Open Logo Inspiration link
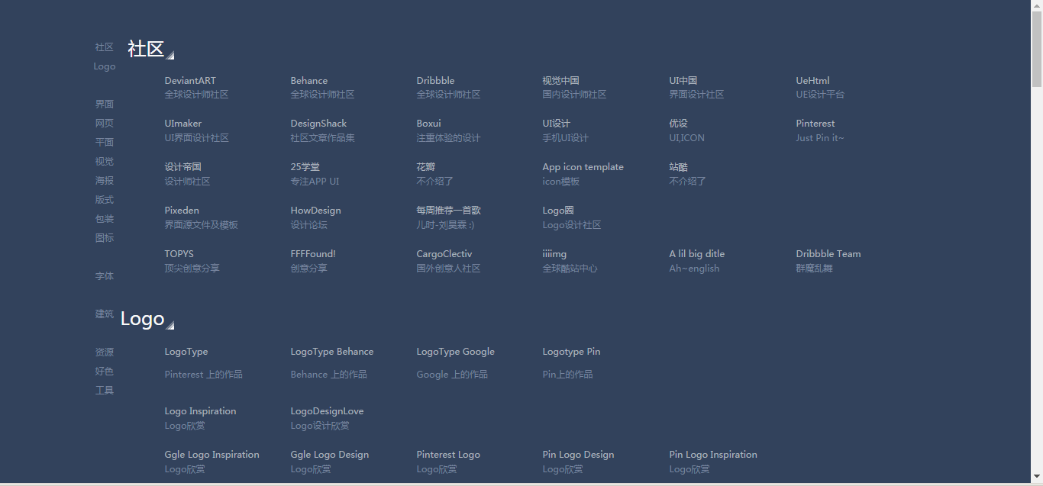 (x=200, y=411)
